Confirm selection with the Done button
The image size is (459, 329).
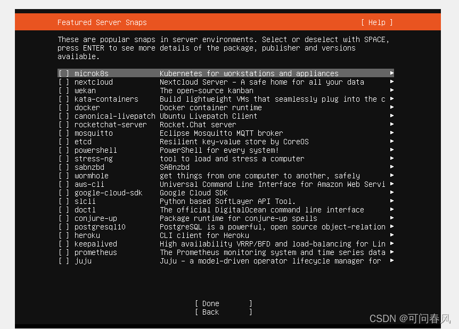(x=223, y=303)
